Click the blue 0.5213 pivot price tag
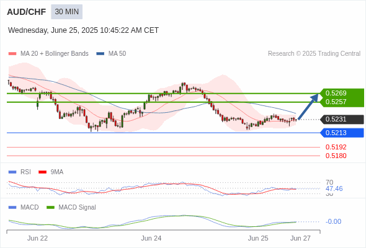The image size is (366, 248). pyautogui.click(x=342, y=133)
